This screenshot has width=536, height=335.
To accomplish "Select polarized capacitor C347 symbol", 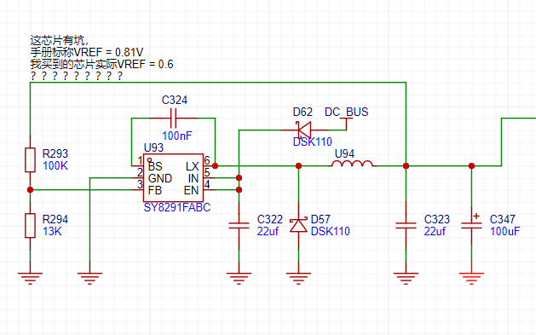I will pos(471,224).
